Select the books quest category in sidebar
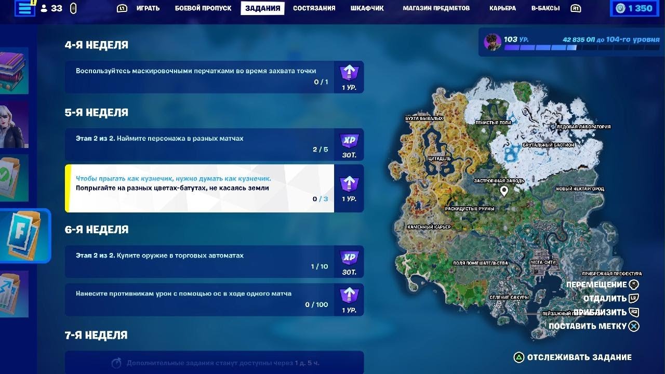The image size is (665, 374). coord(14,71)
